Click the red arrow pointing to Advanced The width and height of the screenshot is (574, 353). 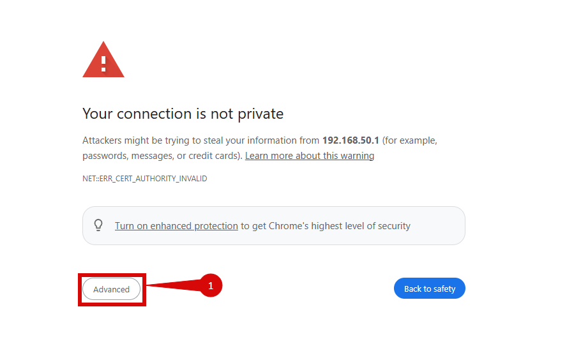click(x=172, y=287)
